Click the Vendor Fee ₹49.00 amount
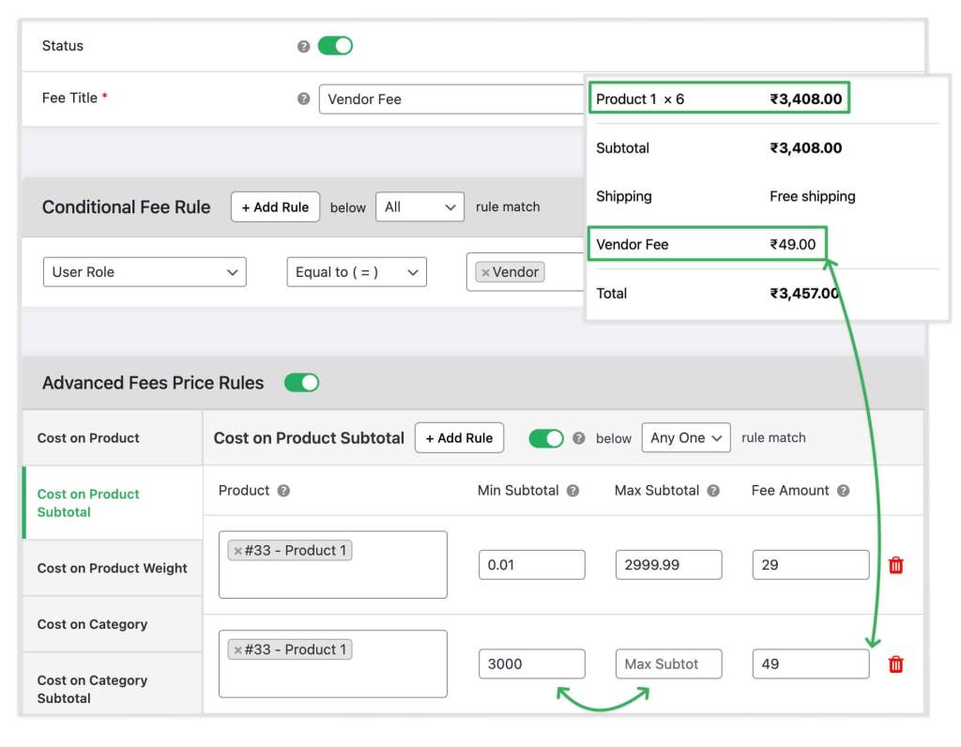961x747 pixels. (792, 245)
